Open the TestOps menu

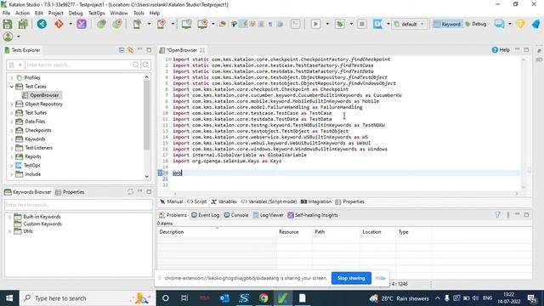96,13
